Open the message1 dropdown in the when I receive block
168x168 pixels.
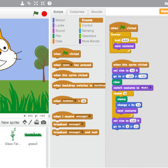point(83,116)
